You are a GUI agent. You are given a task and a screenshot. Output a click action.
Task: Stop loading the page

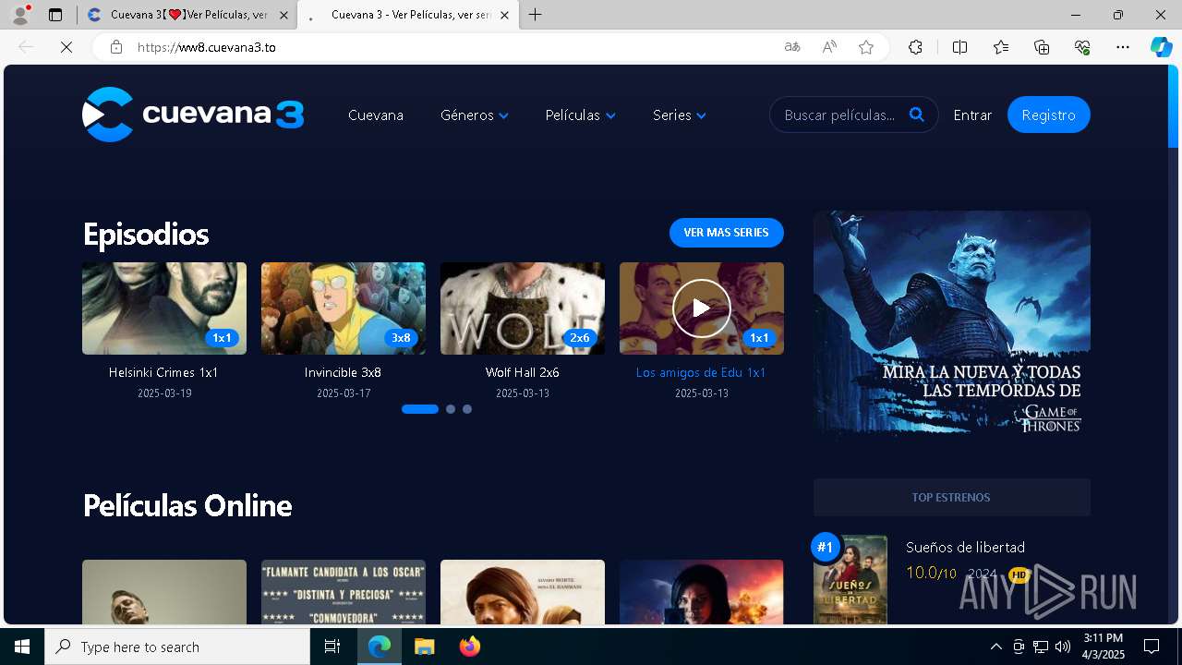tap(66, 47)
